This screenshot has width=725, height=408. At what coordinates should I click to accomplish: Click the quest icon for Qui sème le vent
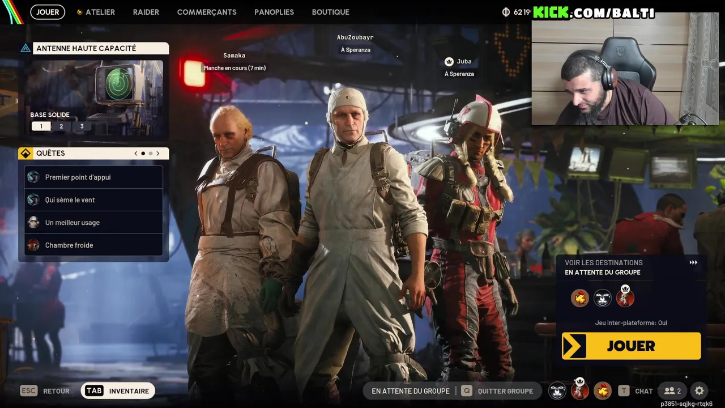33,199
